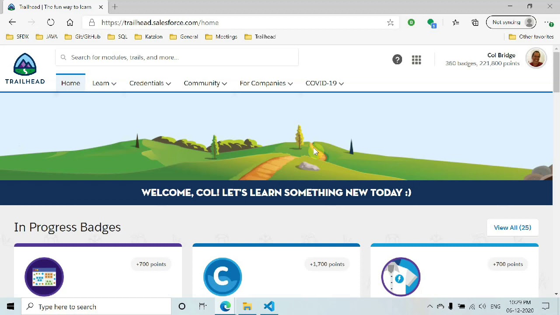Open the Meetings bookmarks folder
The height and width of the screenshot is (315, 560).
pyautogui.click(x=221, y=37)
